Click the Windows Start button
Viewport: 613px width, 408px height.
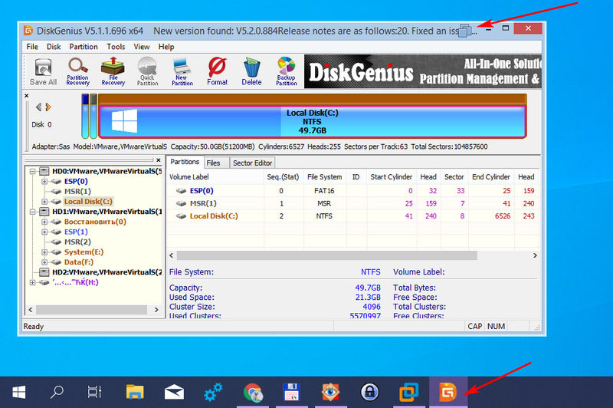(18, 392)
